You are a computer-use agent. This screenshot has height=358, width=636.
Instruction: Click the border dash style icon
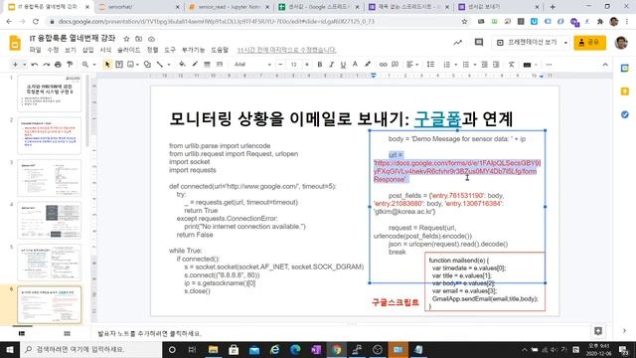(220, 65)
